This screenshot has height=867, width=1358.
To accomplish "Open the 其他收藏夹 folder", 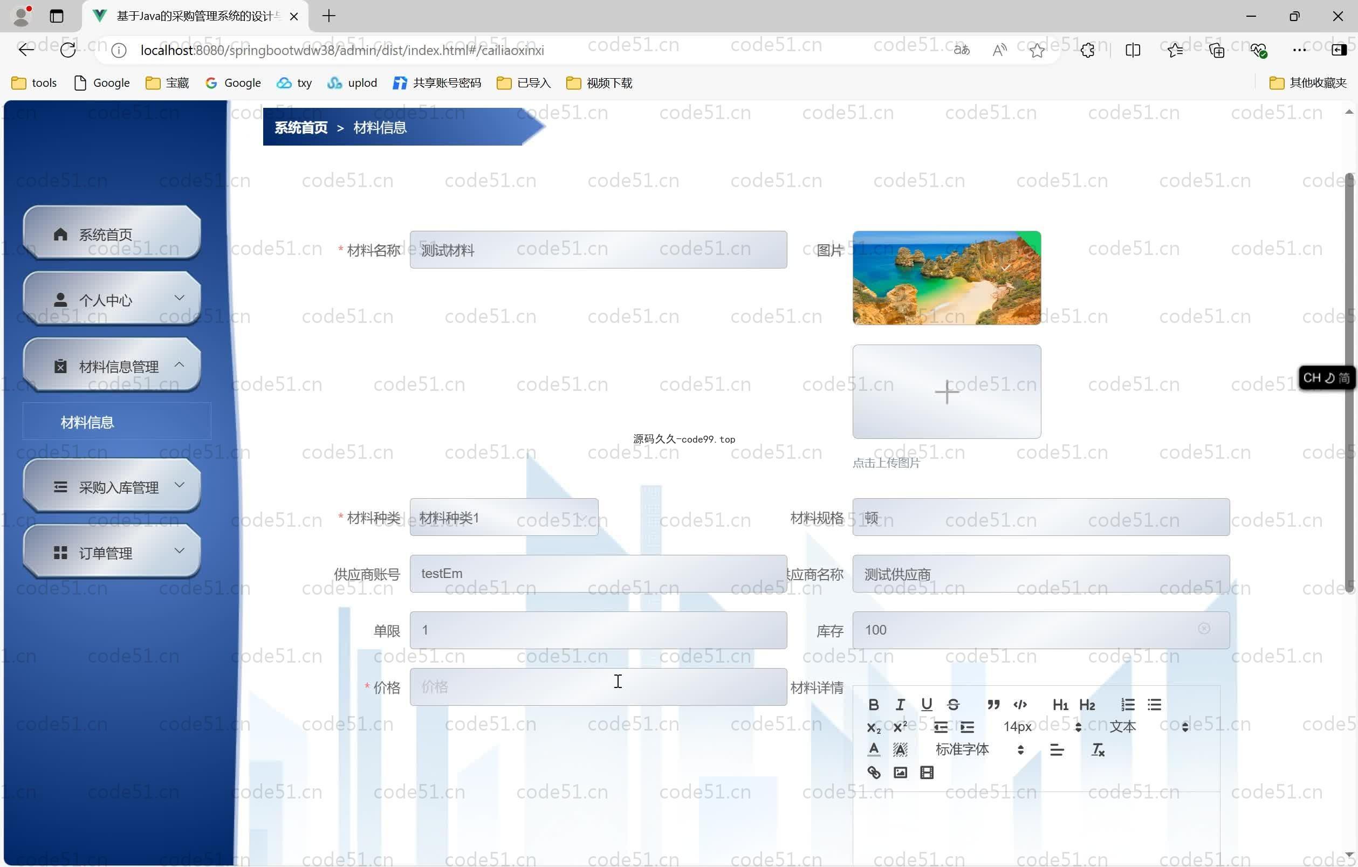I will (1308, 83).
